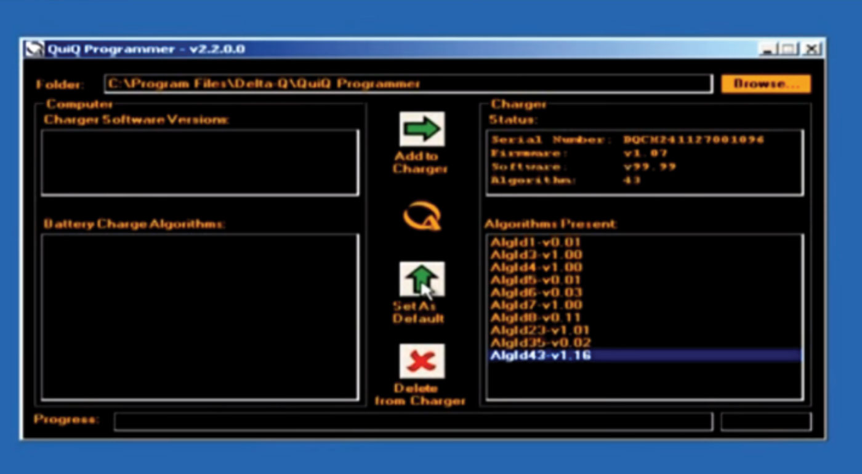This screenshot has width=862, height=474.
Task: Click inside Charger Software Versions list box
Action: point(200,162)
